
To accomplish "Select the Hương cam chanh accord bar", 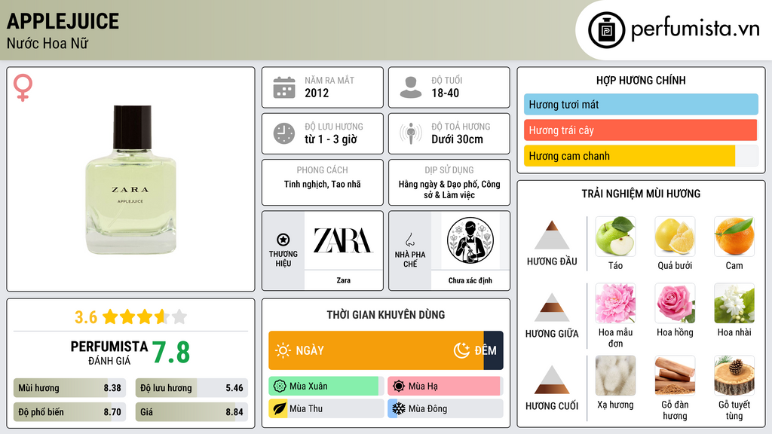I will pos(641,155).
